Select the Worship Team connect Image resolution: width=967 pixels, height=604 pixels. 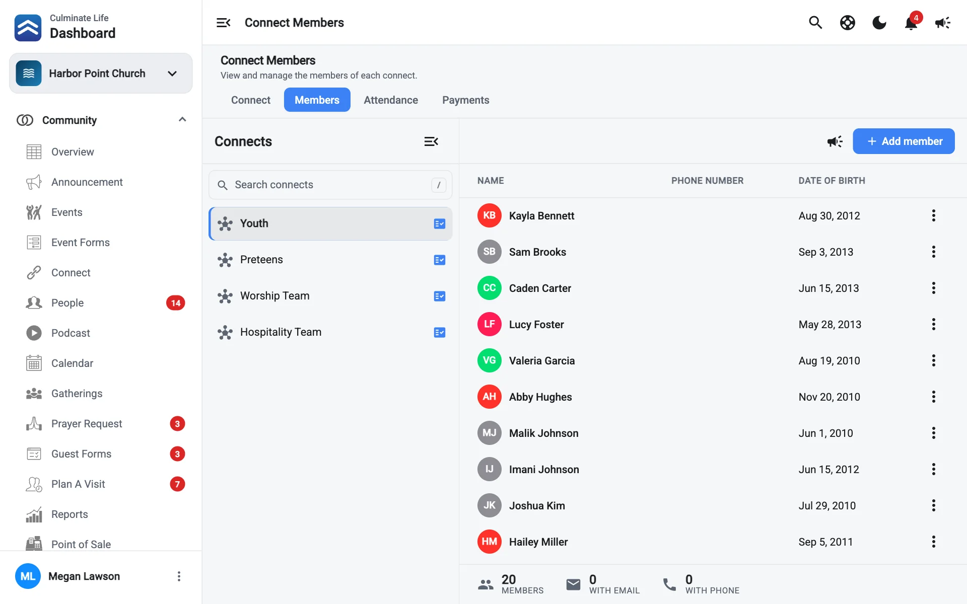coord(330,296)
